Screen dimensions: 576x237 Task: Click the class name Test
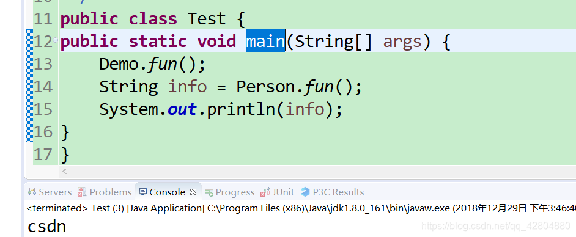tap(207, 19)
